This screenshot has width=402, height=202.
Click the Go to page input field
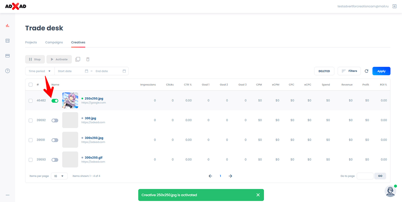click(365, 176)
